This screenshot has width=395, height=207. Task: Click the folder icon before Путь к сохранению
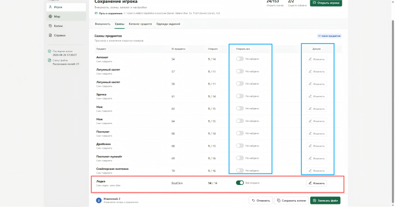pos(96,13)
